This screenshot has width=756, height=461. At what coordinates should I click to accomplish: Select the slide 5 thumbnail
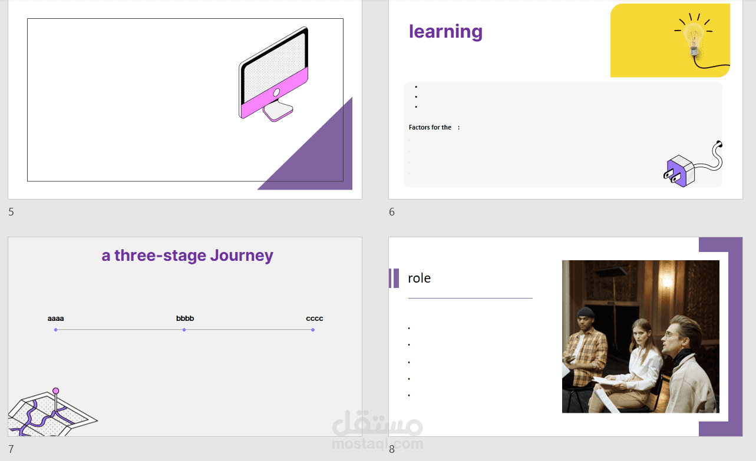pyautogui.click(x=185, y=100)
